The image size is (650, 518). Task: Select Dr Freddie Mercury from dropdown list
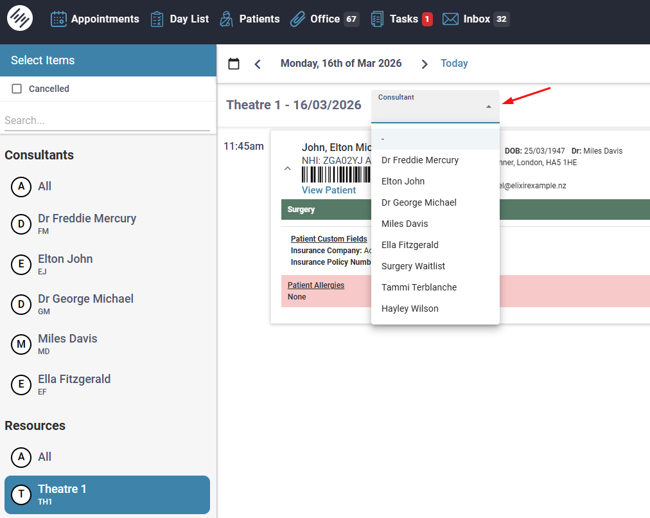[x=420, y=160]
